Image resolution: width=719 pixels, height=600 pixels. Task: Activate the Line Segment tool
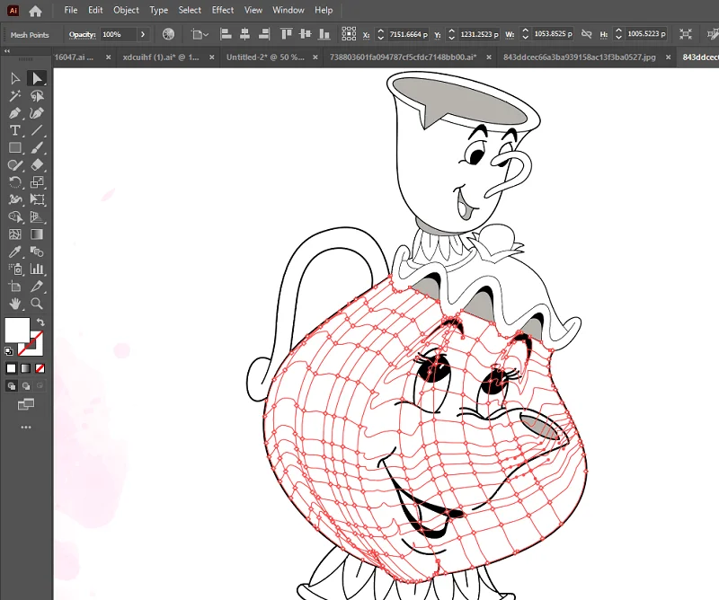coord(37,130)
